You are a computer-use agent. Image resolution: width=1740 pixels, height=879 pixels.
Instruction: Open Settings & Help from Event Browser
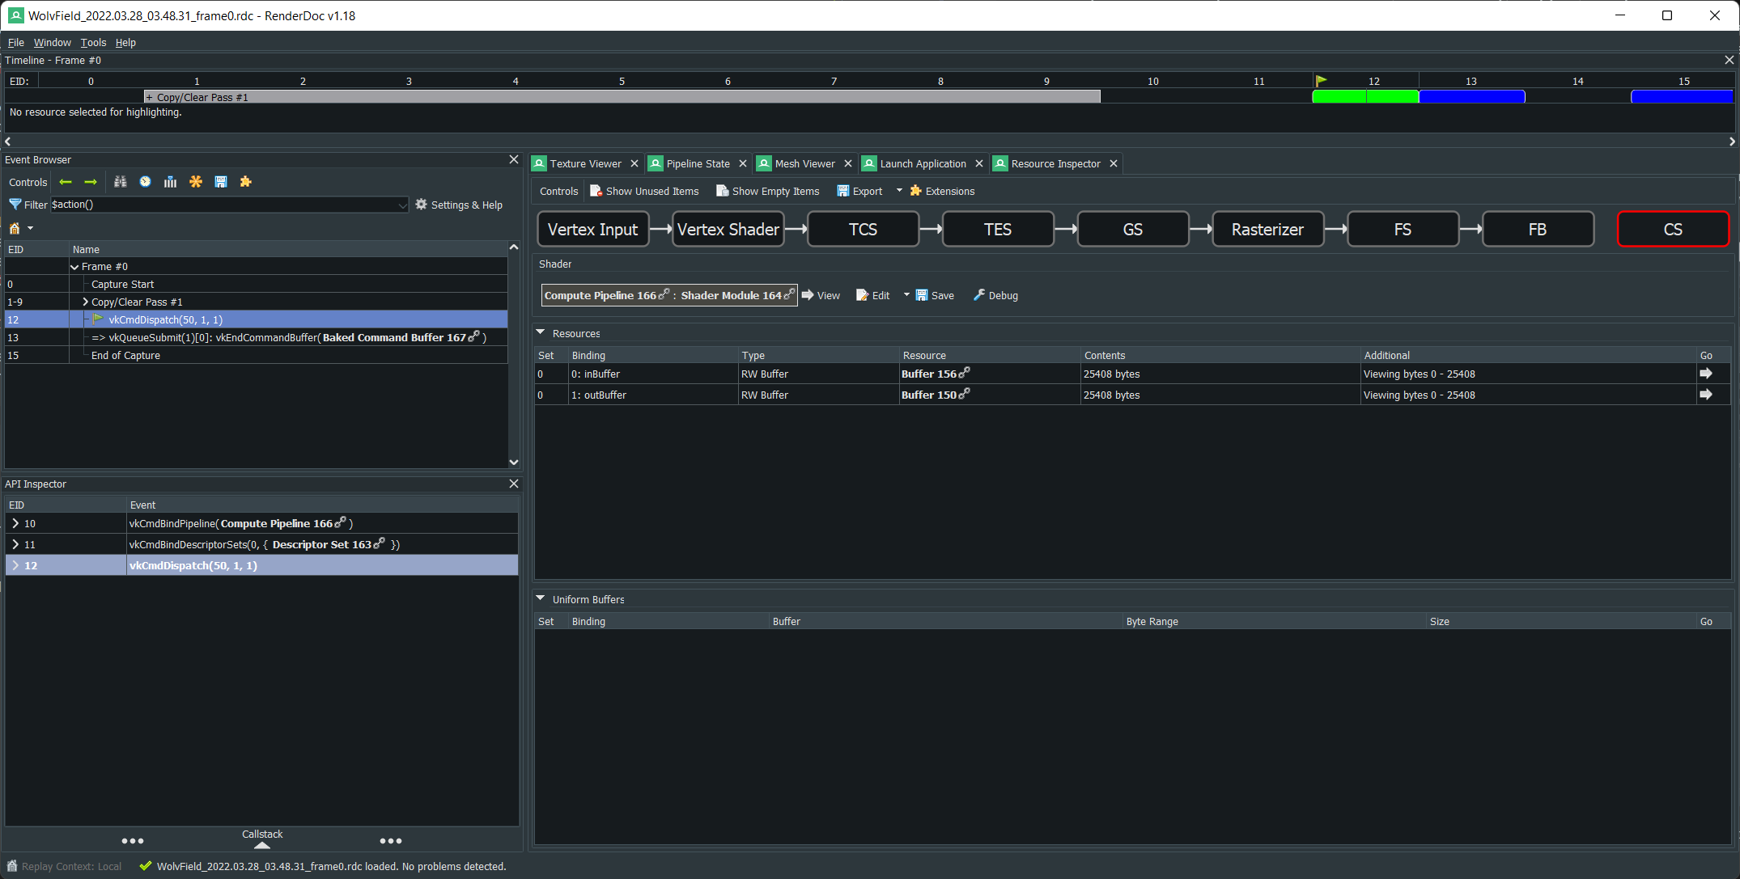(459, 205)
